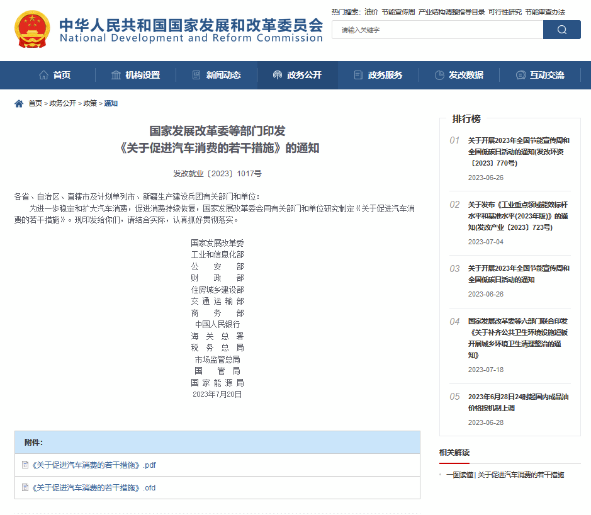The height and width of the screenshot is (515, 591).
Task: Open ranking 05 about 国内成品油价格按机制上调
Action: point(518,402)
